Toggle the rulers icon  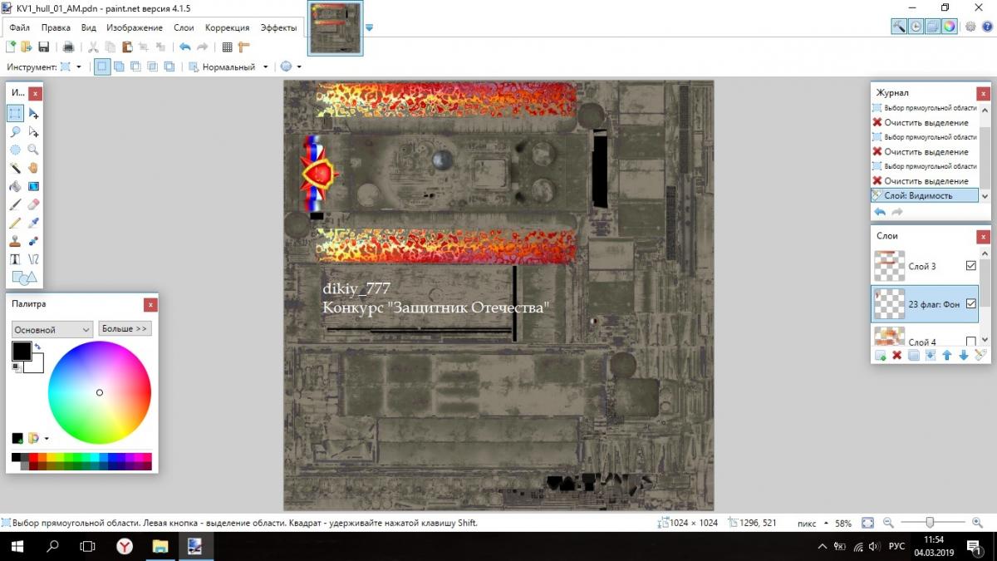point(243,47)
